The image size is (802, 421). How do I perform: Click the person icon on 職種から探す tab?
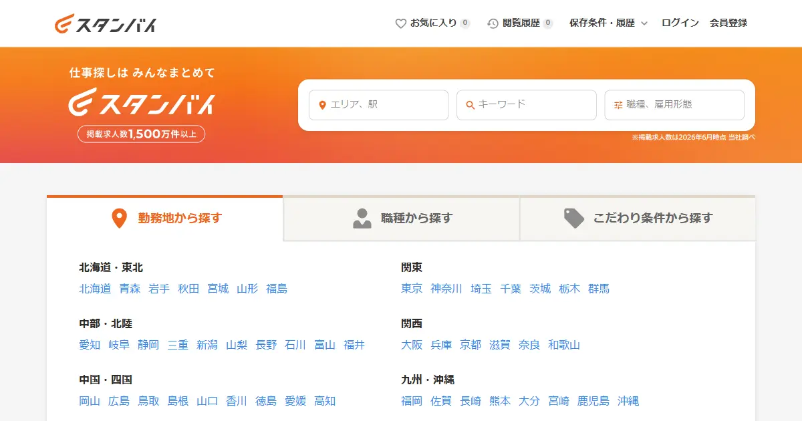(x=362, y=219)
